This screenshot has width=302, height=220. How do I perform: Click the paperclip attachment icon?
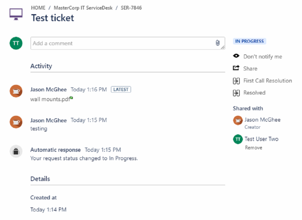pyautogui.click(x=218, y=43)
